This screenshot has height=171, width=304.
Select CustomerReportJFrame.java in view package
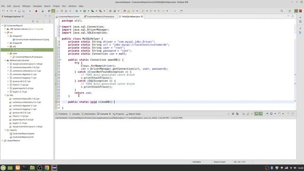click(29, 57)
